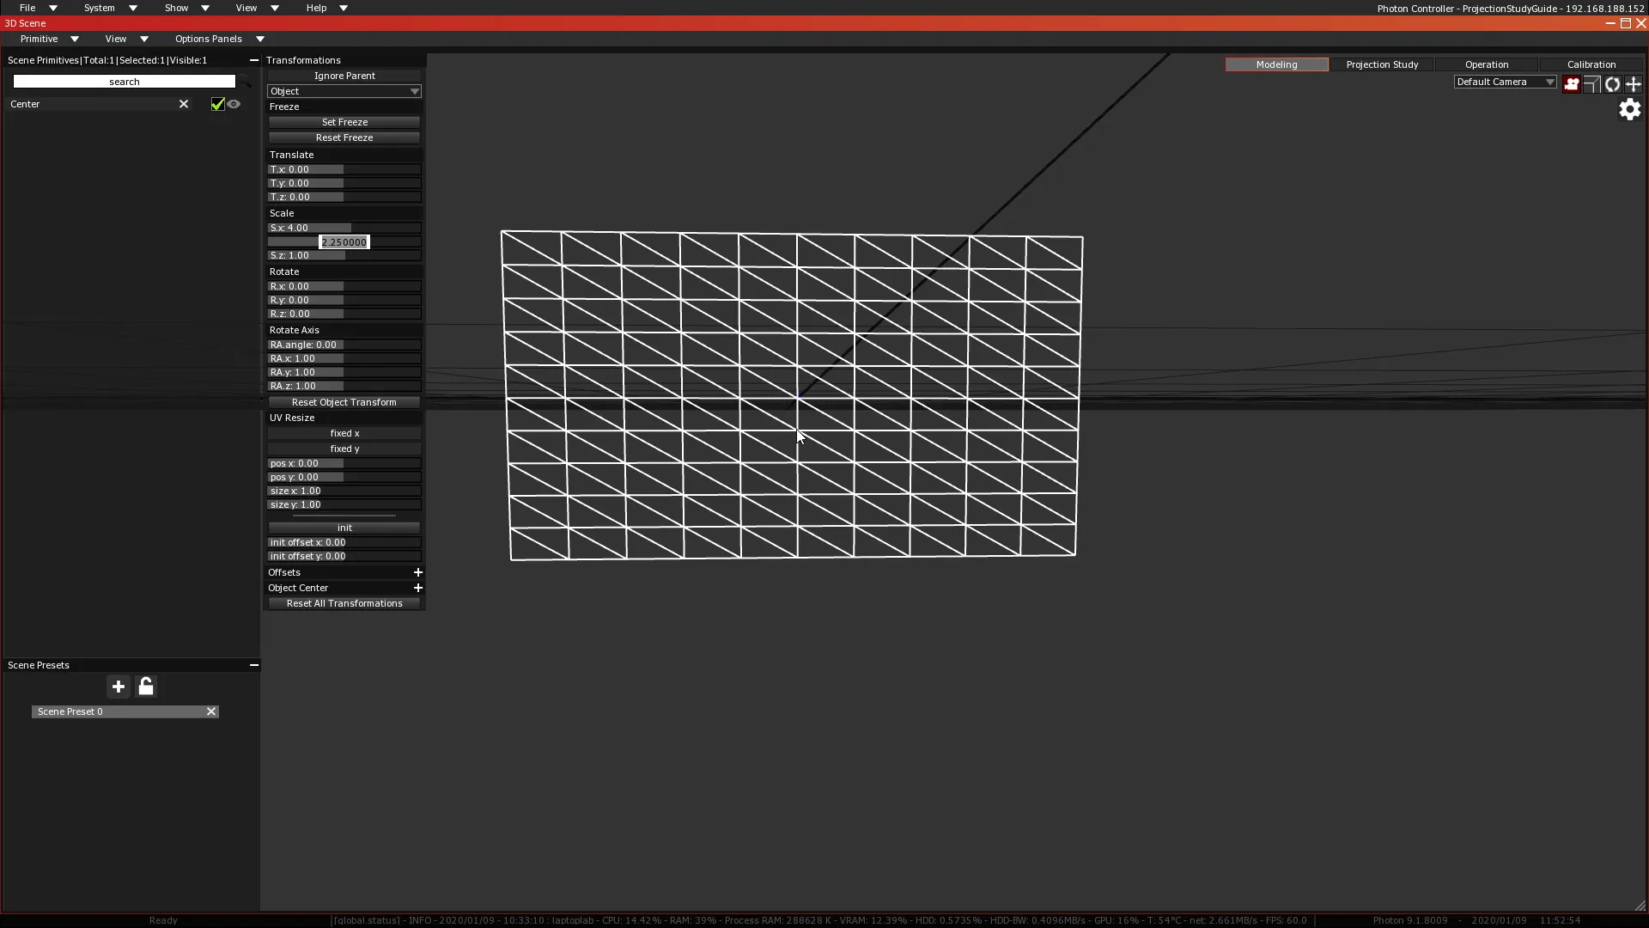Toggle visibility eye of Center primitive

[x=234, y=104]
